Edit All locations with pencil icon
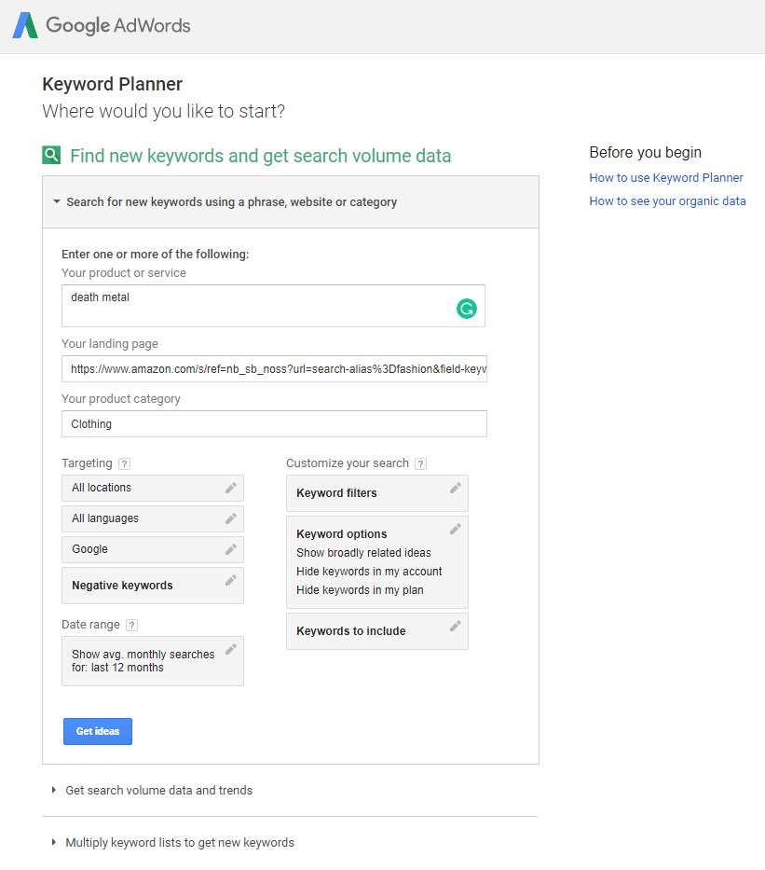The image size is (765, 870). [230, 488]
